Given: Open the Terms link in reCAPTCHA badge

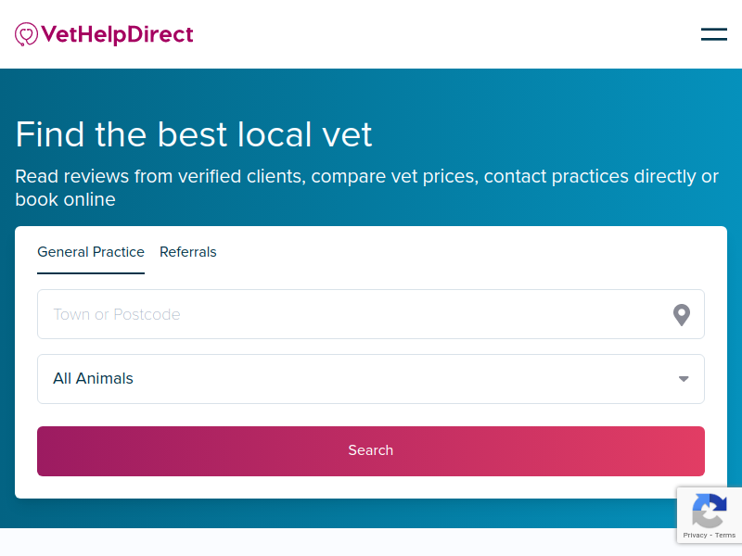Looking at the screenshot, I should (x=725, y=536).
